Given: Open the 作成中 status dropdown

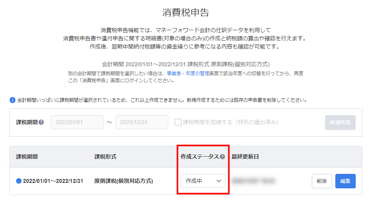Looking at the screenshot, I should pyautogui.click(x=203, y=181).
